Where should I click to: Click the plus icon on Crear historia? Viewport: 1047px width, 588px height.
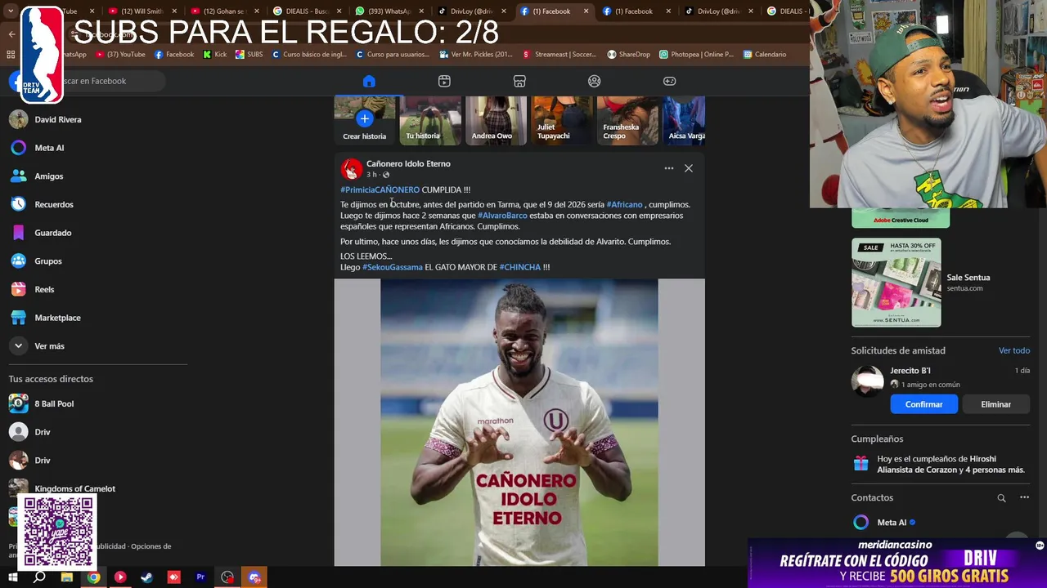point(365,118)
